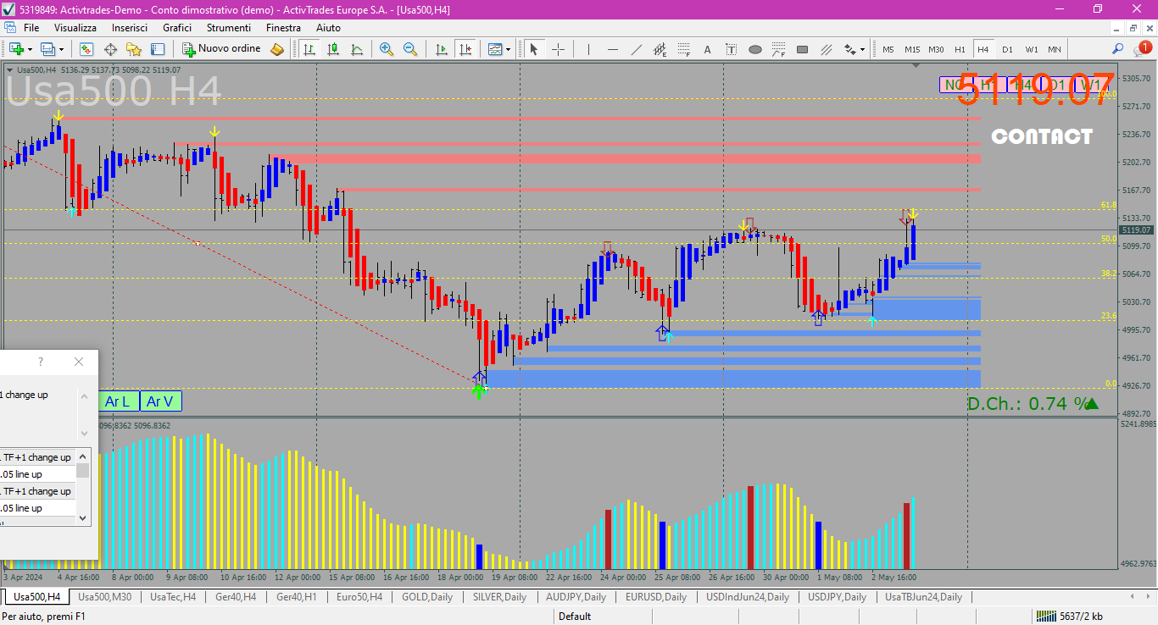Expand the Profiles dropdown arrow
The width and height of the screenshot is (1158, 625).
pyautogui.click(x=61, y=49)
